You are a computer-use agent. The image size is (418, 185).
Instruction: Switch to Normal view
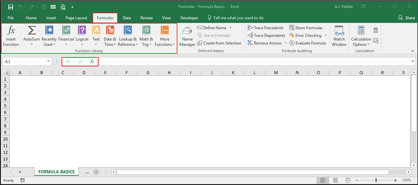[x=322, y=180]
